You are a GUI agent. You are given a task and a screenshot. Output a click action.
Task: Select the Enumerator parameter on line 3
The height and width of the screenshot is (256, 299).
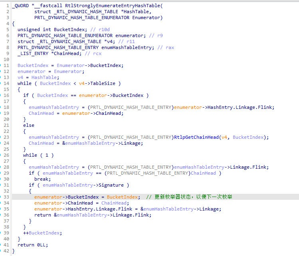click(x=146, y=18)
